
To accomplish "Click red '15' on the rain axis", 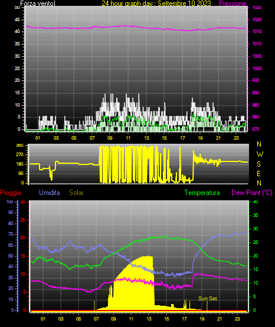I will [22, 256].
